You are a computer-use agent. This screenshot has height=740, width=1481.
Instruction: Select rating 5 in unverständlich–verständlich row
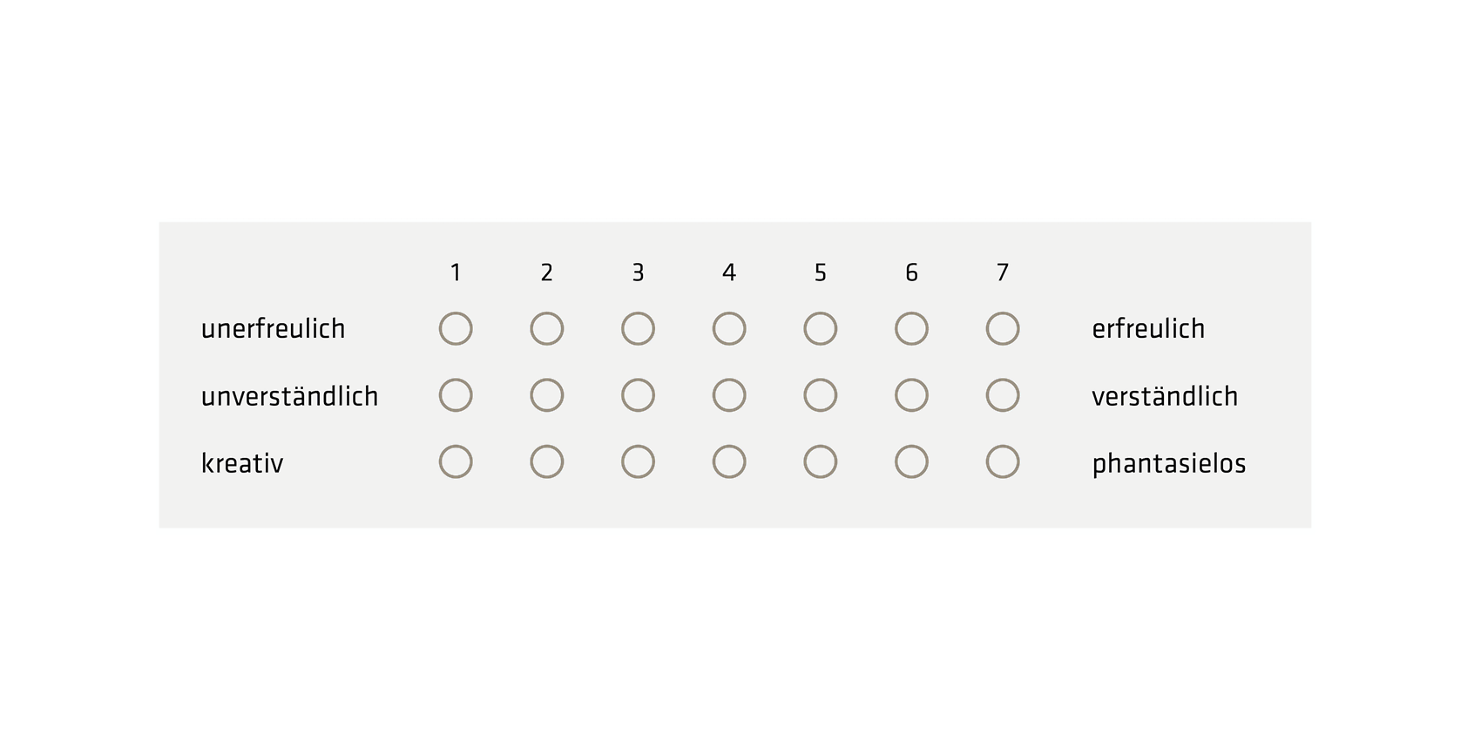821,395
